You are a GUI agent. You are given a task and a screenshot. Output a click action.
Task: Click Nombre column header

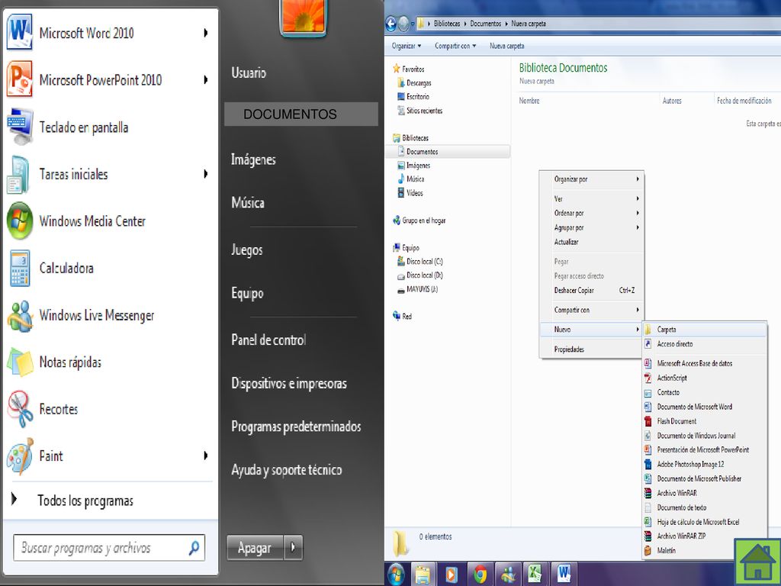pos(529,101)
